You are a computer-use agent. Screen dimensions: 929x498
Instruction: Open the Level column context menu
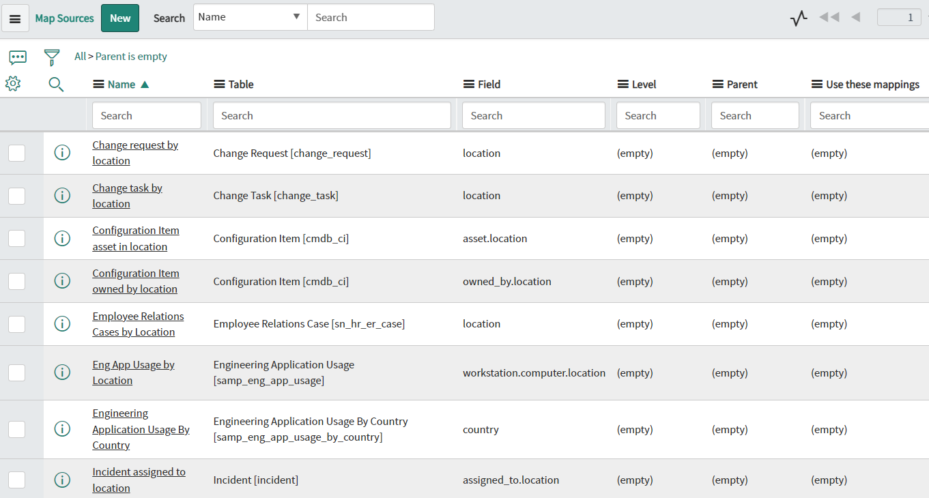pyautogui.click(x=620, y=84)
